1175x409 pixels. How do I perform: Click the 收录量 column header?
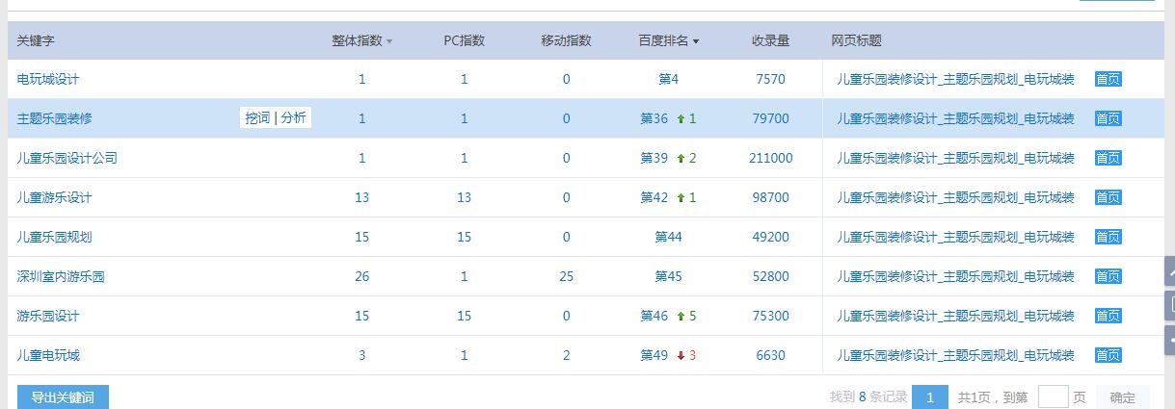(x=770, y=40)
